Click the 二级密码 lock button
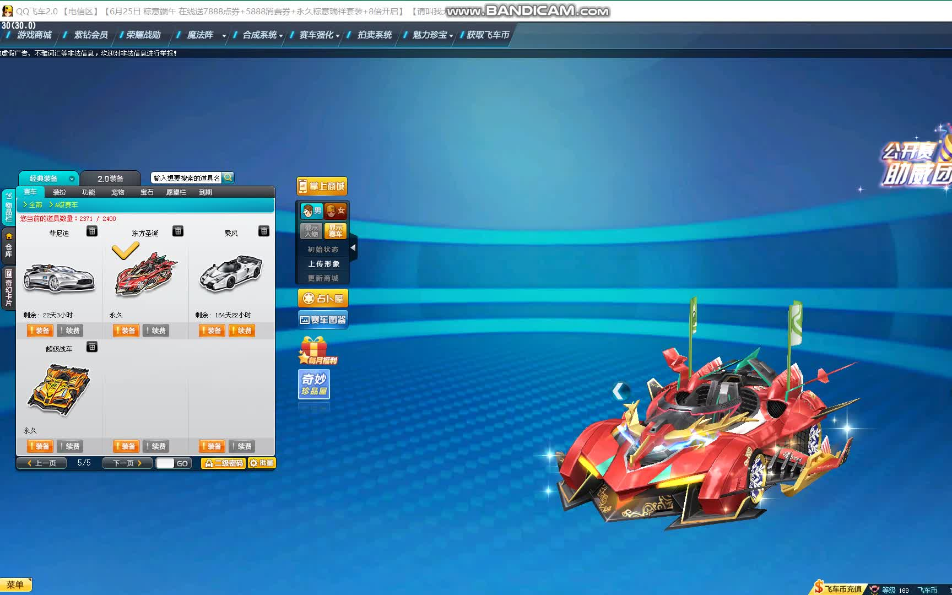Screen dimensions: 952x595 (223, 463)
